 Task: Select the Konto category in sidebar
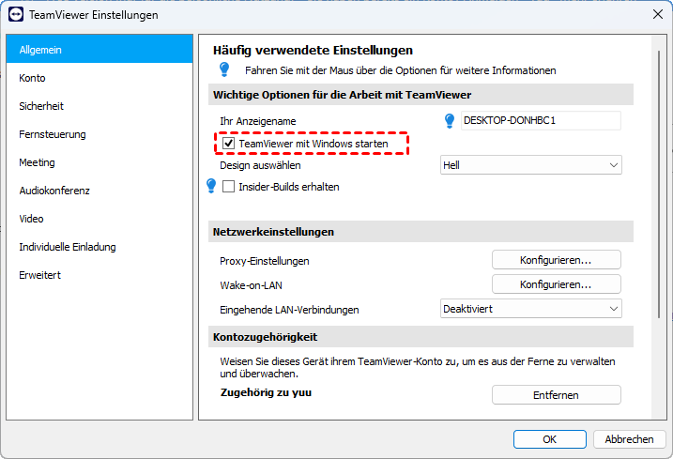[33, 78]
